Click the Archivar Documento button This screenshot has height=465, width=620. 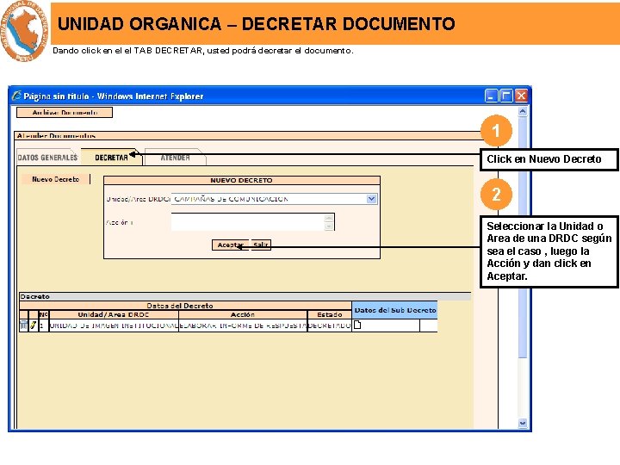65,112
